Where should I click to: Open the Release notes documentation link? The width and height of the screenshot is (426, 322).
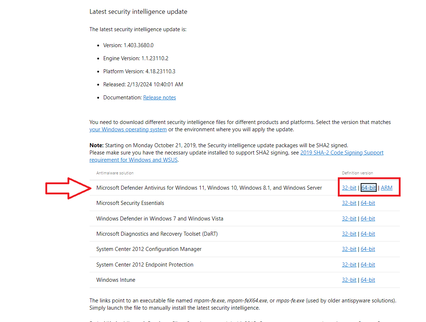pos(160,98)
